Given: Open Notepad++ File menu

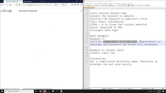Looking at the screenshot, I should point(85,3).
